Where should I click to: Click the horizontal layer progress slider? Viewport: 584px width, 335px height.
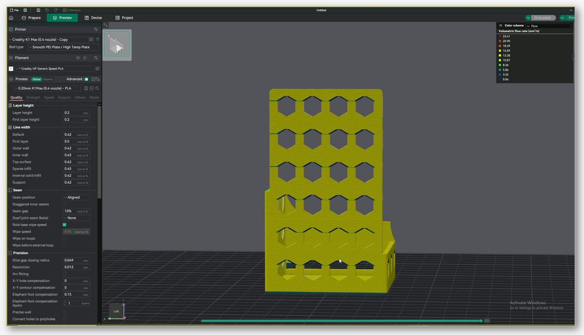point(342,320)
